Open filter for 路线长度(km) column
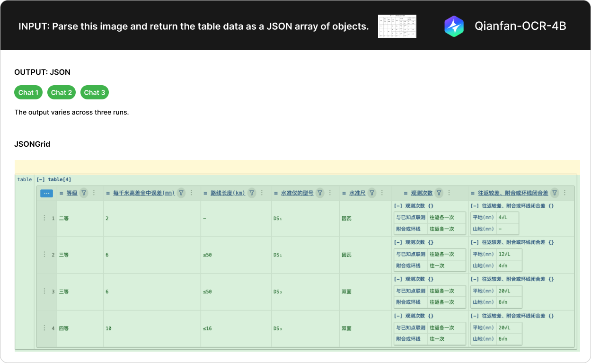 (252, 193)
